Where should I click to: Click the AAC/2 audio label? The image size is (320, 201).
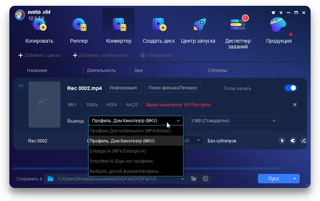(132, 105)
